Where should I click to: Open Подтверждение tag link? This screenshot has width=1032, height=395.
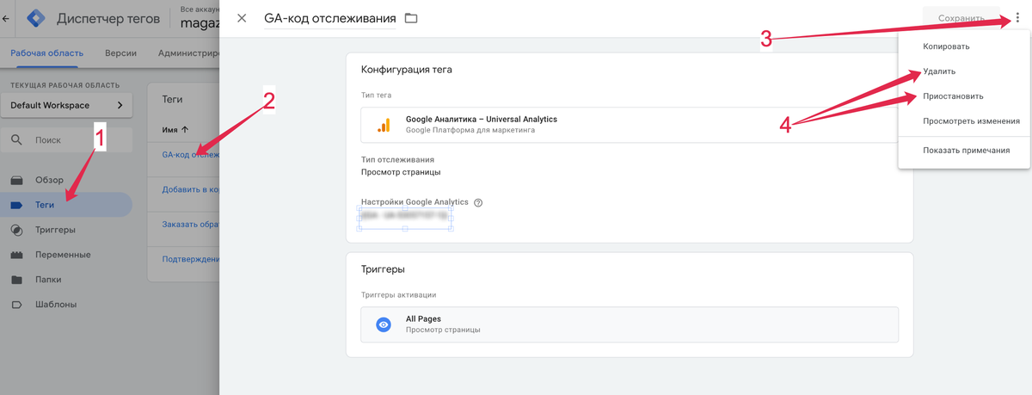tap(191, 259)
